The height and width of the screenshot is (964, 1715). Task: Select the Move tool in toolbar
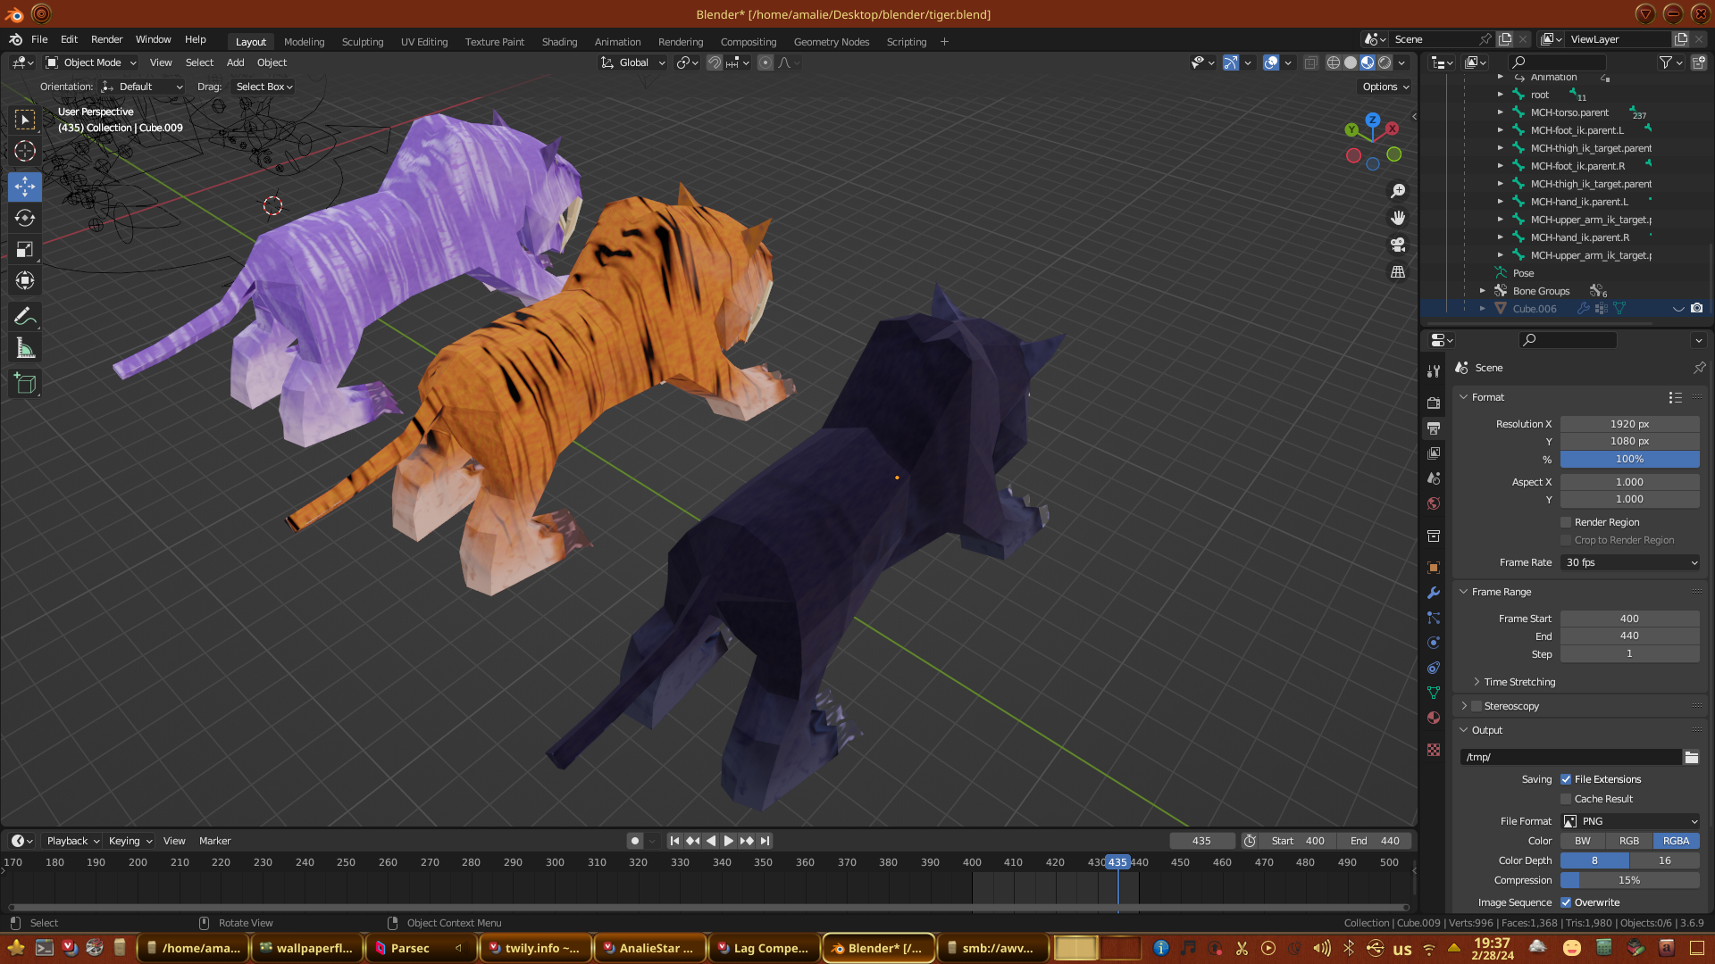[25, 187]
